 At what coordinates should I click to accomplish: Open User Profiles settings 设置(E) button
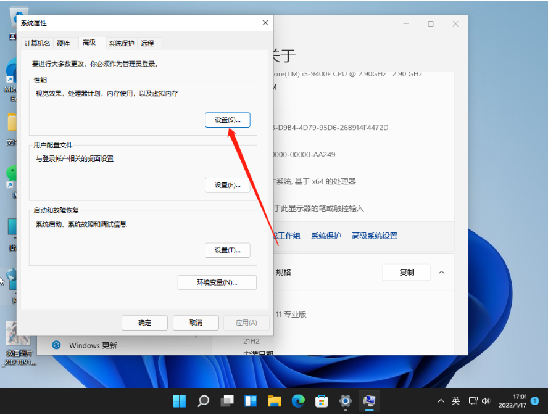228,185
